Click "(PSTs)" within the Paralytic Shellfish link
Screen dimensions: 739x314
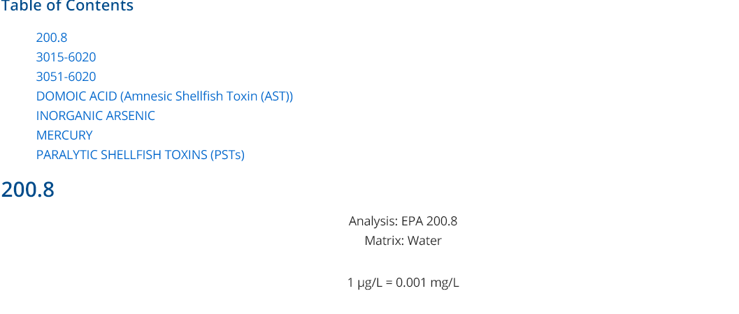pos(227,155)
